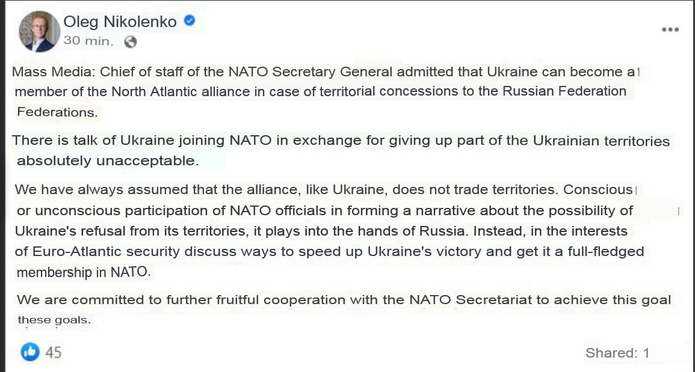The height and width of the screenshot is (372, 695).
Task: Click the "absolutely unacceptable." line
Action: click(108, 161)
